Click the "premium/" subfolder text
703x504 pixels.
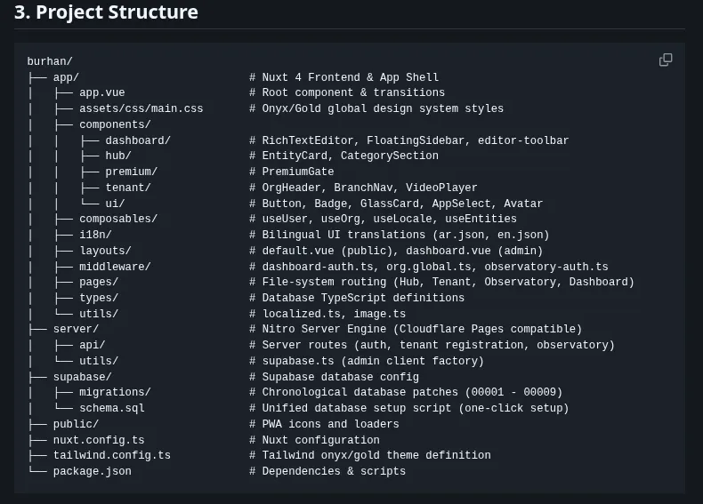pyautogui.click(x=132, y=172)
